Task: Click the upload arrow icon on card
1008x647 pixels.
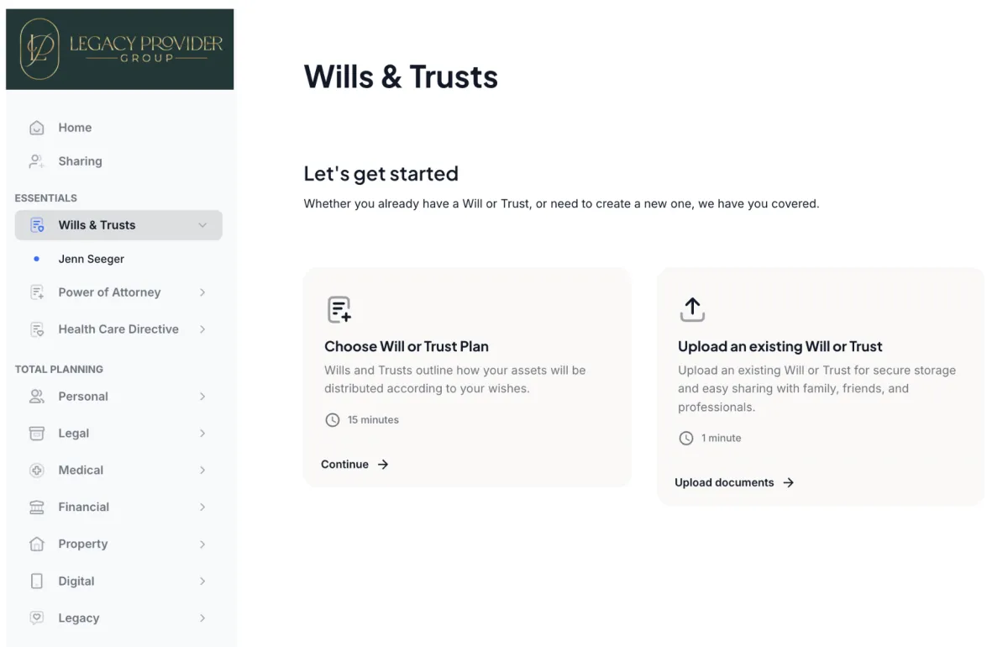Action: pos(692,309)
